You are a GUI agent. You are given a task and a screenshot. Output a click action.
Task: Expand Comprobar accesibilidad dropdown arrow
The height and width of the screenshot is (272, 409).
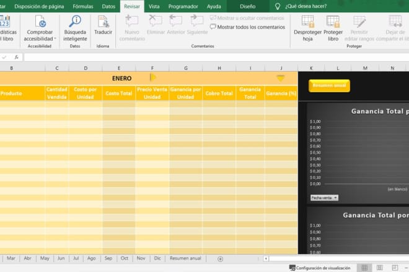point(55,38)
